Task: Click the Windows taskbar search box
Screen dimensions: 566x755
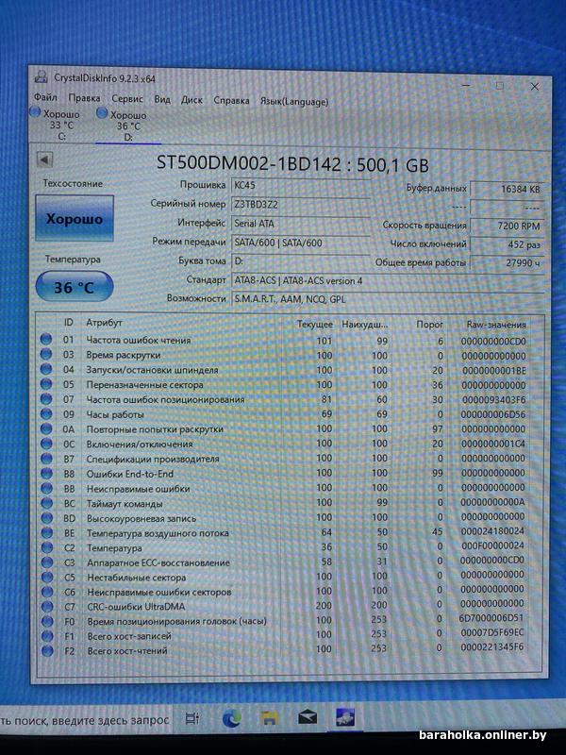Action: point(85,721)
